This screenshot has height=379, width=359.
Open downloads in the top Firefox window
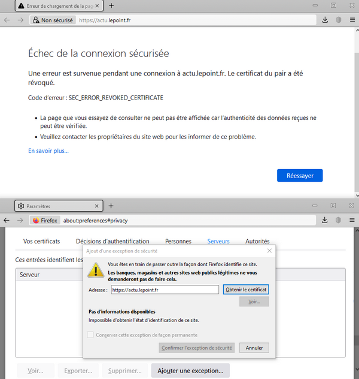coord(325,20)
